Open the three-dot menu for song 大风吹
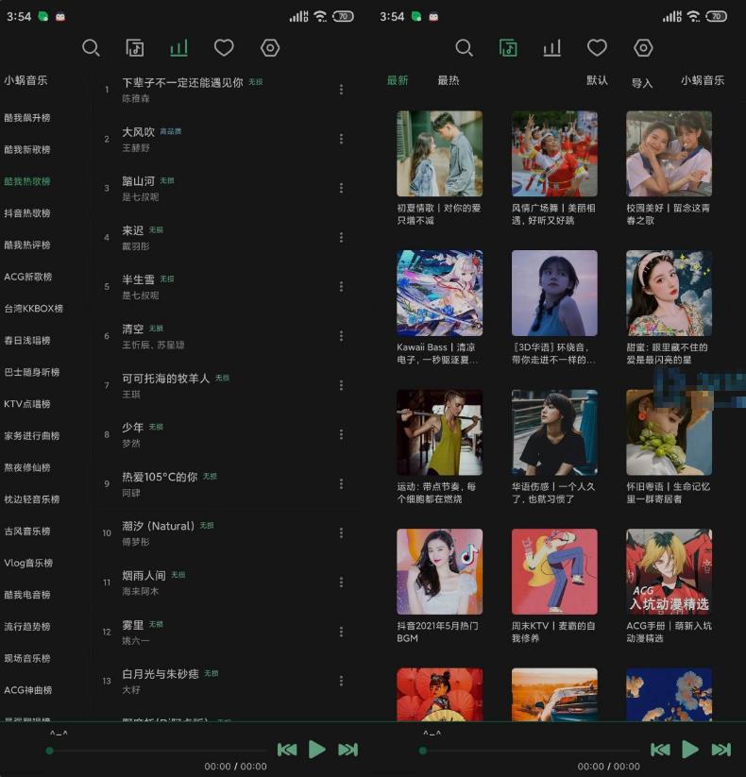 coord(341,139)
